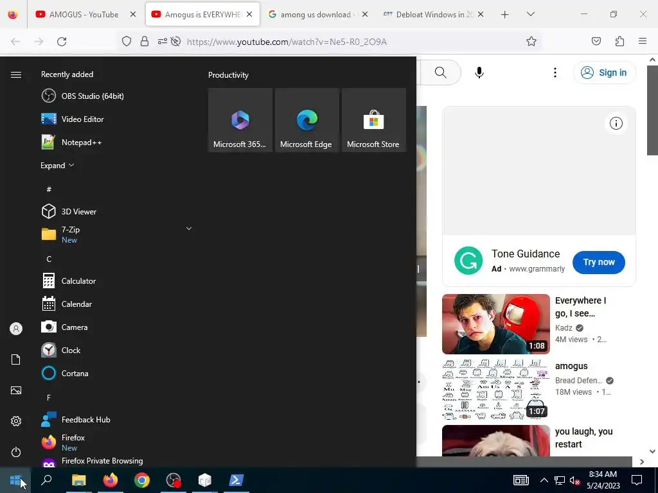Open Notepad++ in Recently added list

71,142
